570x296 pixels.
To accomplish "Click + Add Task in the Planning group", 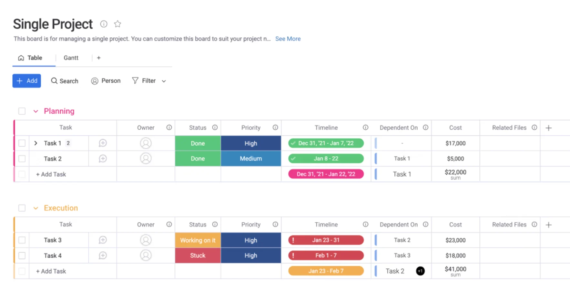I will (51, 174).
